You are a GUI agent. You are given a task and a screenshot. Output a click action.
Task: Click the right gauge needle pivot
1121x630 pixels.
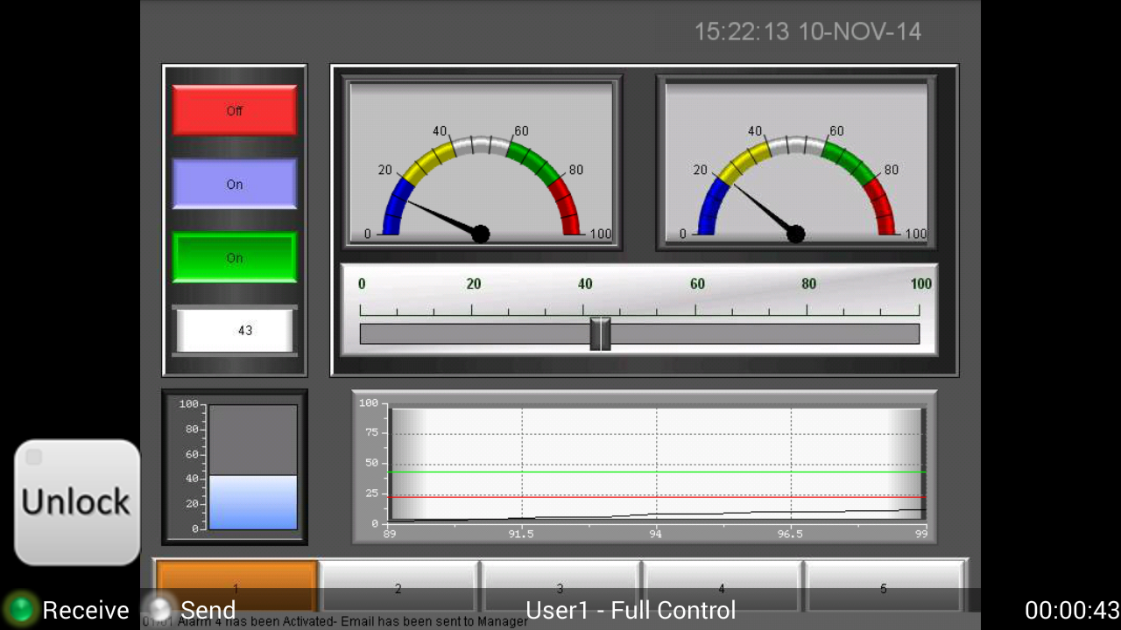click(x=796, y=234)
